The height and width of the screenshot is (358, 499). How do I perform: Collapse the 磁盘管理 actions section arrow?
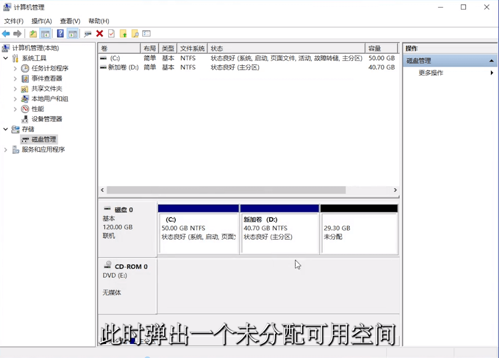(491, 61)
